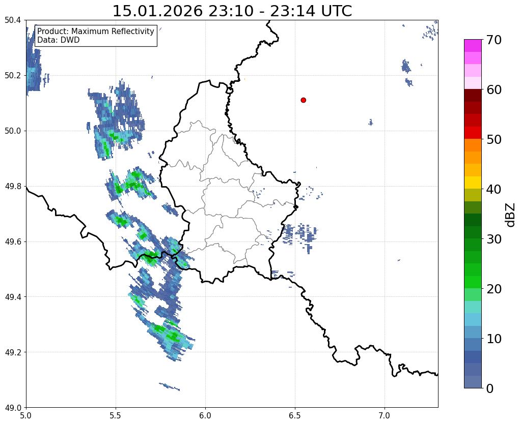Image resolution: width=521 pixels, height=424 pixels.
Task: Click the dark green colorbar segment at 30
Action: [x=473, y=232]
